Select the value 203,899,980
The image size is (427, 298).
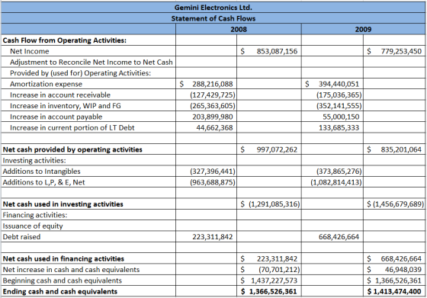coord(213,117)
